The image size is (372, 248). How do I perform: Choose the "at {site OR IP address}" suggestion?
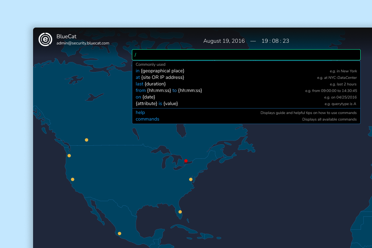(246, 77)
